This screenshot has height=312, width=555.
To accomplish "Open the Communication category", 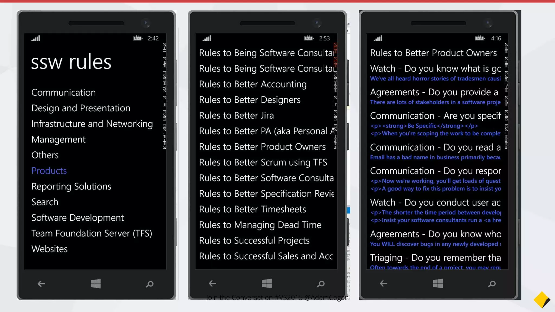I will point(63,93).
